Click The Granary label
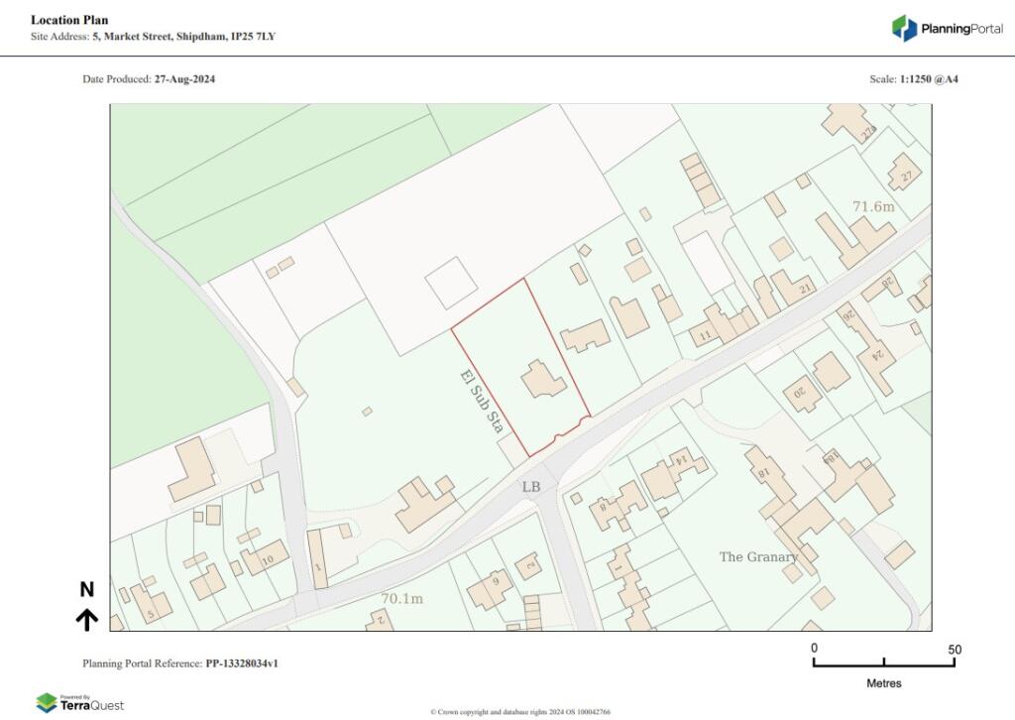Viewport: 1015px width, 720px height. click(758, 556)
